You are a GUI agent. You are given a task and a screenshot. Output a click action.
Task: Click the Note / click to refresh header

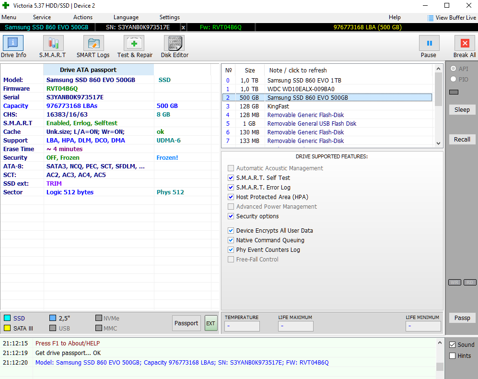[x=298, y=70]
